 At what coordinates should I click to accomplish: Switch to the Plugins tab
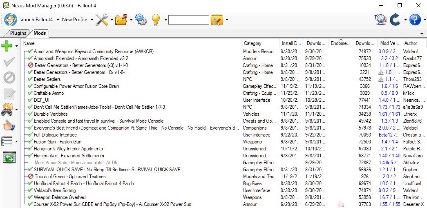[18, 33]
